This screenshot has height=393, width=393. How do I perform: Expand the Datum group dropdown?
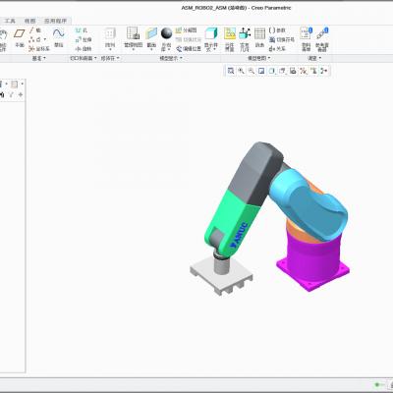[39, 58]
